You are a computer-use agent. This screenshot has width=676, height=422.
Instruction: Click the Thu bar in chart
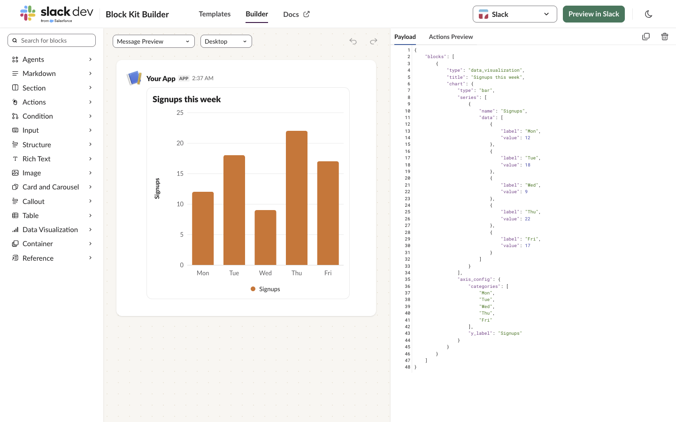pos(297,198)
